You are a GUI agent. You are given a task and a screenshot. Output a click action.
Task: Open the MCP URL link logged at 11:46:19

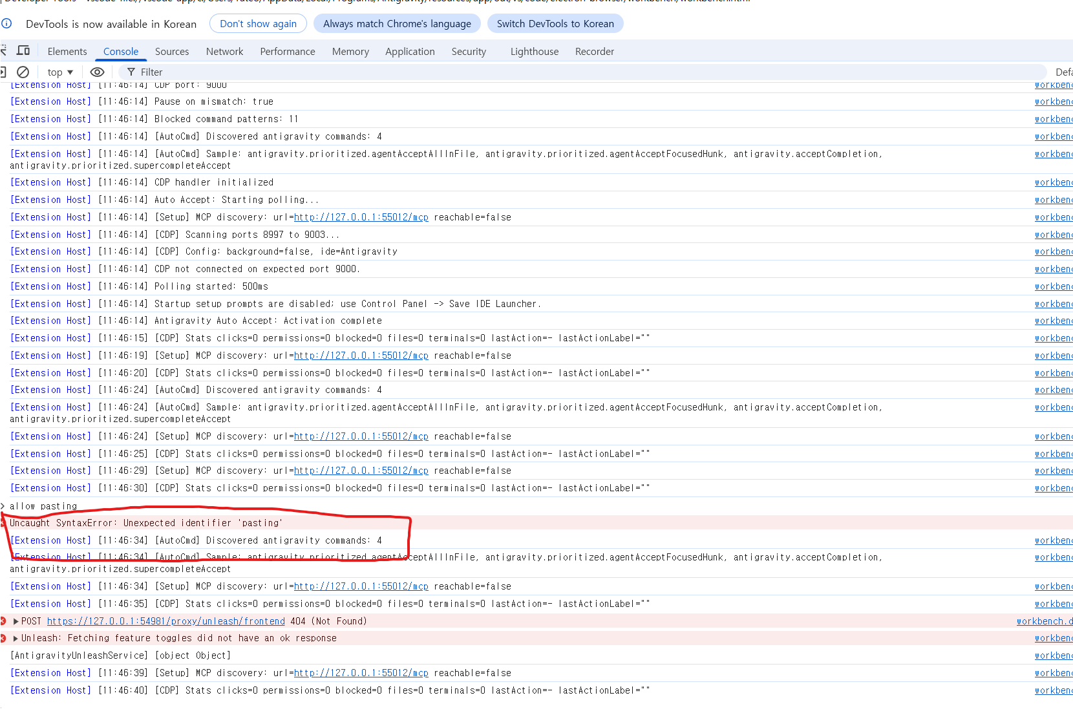point(361,356)
